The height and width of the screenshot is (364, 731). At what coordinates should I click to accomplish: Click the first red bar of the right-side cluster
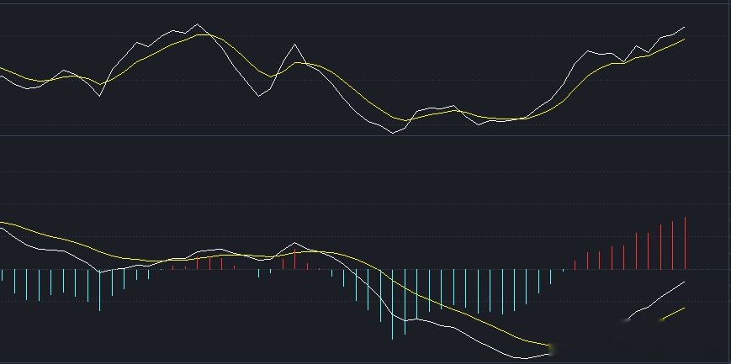(x=575, y=265)
